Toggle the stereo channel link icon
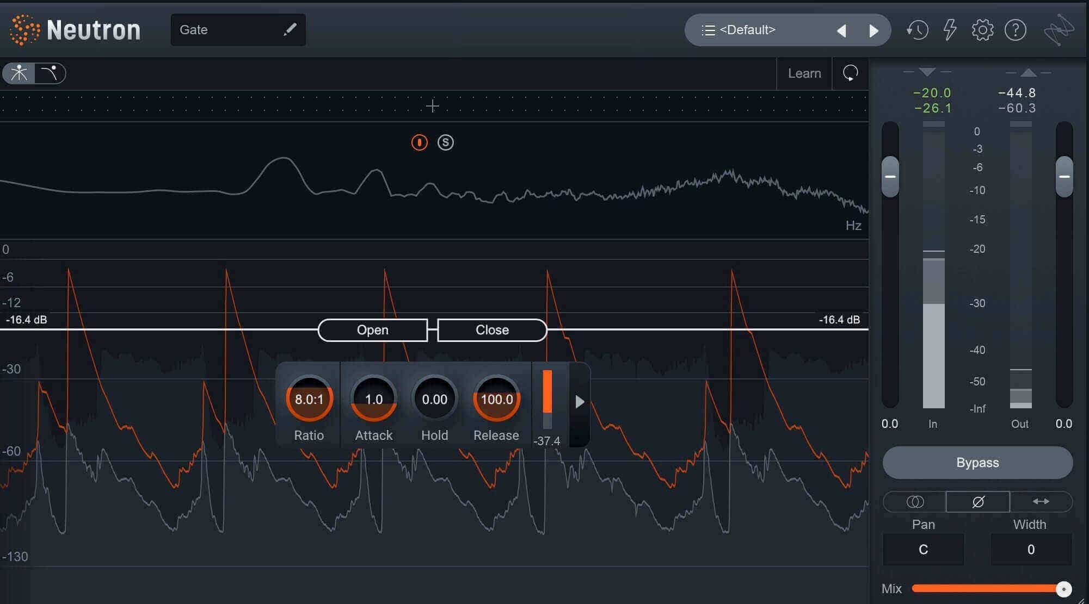 click(915, 502)
